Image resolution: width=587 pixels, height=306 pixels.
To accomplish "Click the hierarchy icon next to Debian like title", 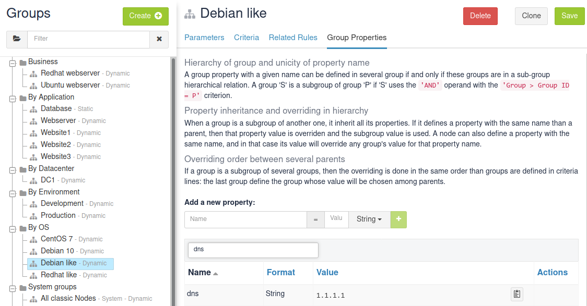I will [189, 14].
